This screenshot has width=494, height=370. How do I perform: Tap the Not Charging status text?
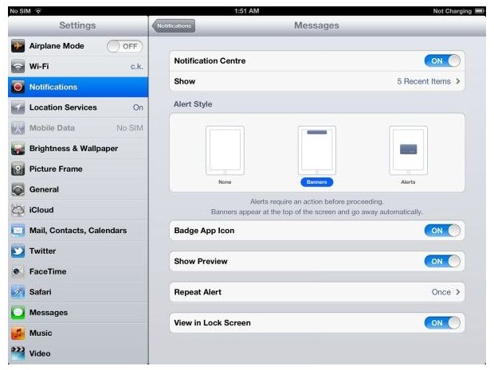tap(452, 11)
